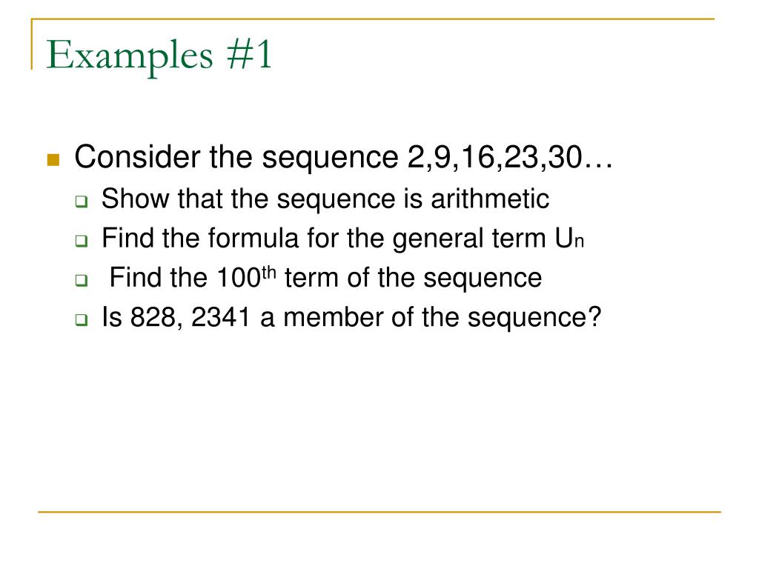The image size is (759, 569).
Task: Click 'Find the formula for the general term'
Action: (x=324, y=239)
